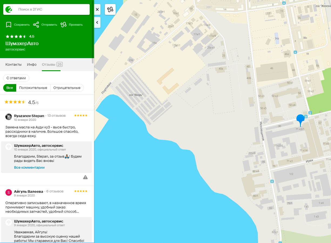Select the 'Положительные' reviews filter

[x=33, y=88]
